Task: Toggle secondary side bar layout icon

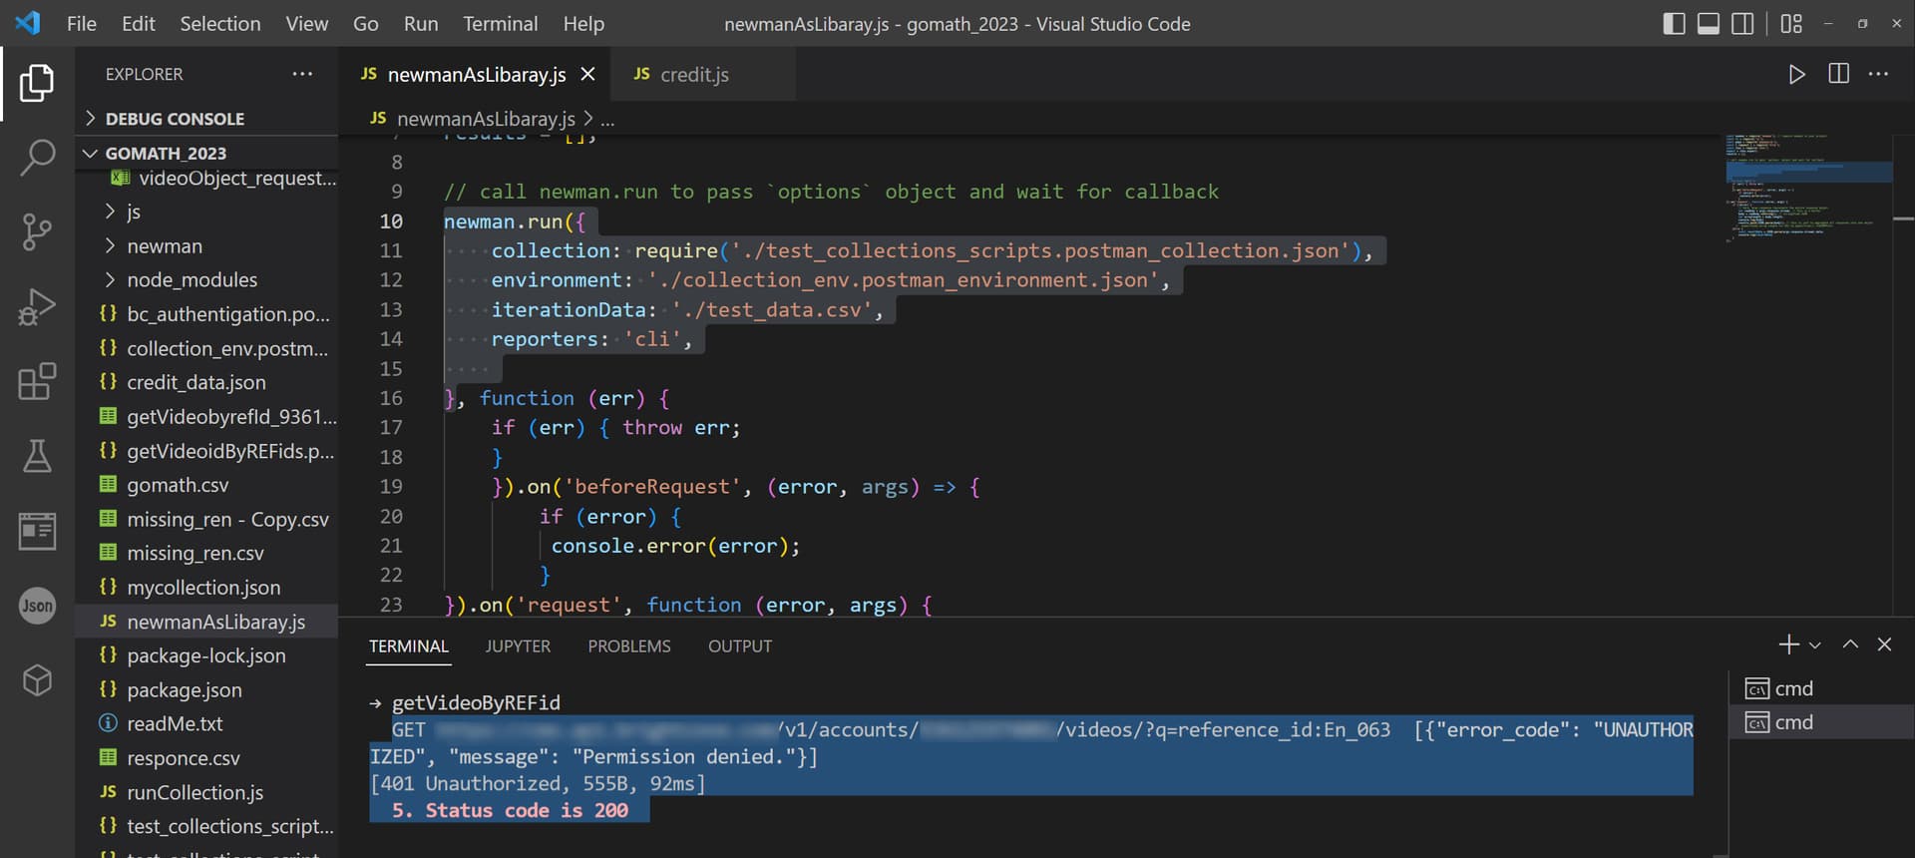Action: [1742, 23]
